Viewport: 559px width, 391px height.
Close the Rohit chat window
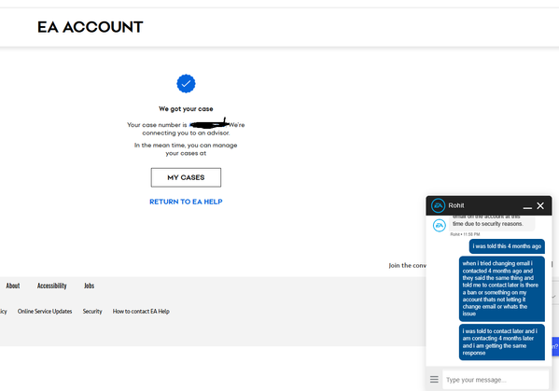click(540, 205)
